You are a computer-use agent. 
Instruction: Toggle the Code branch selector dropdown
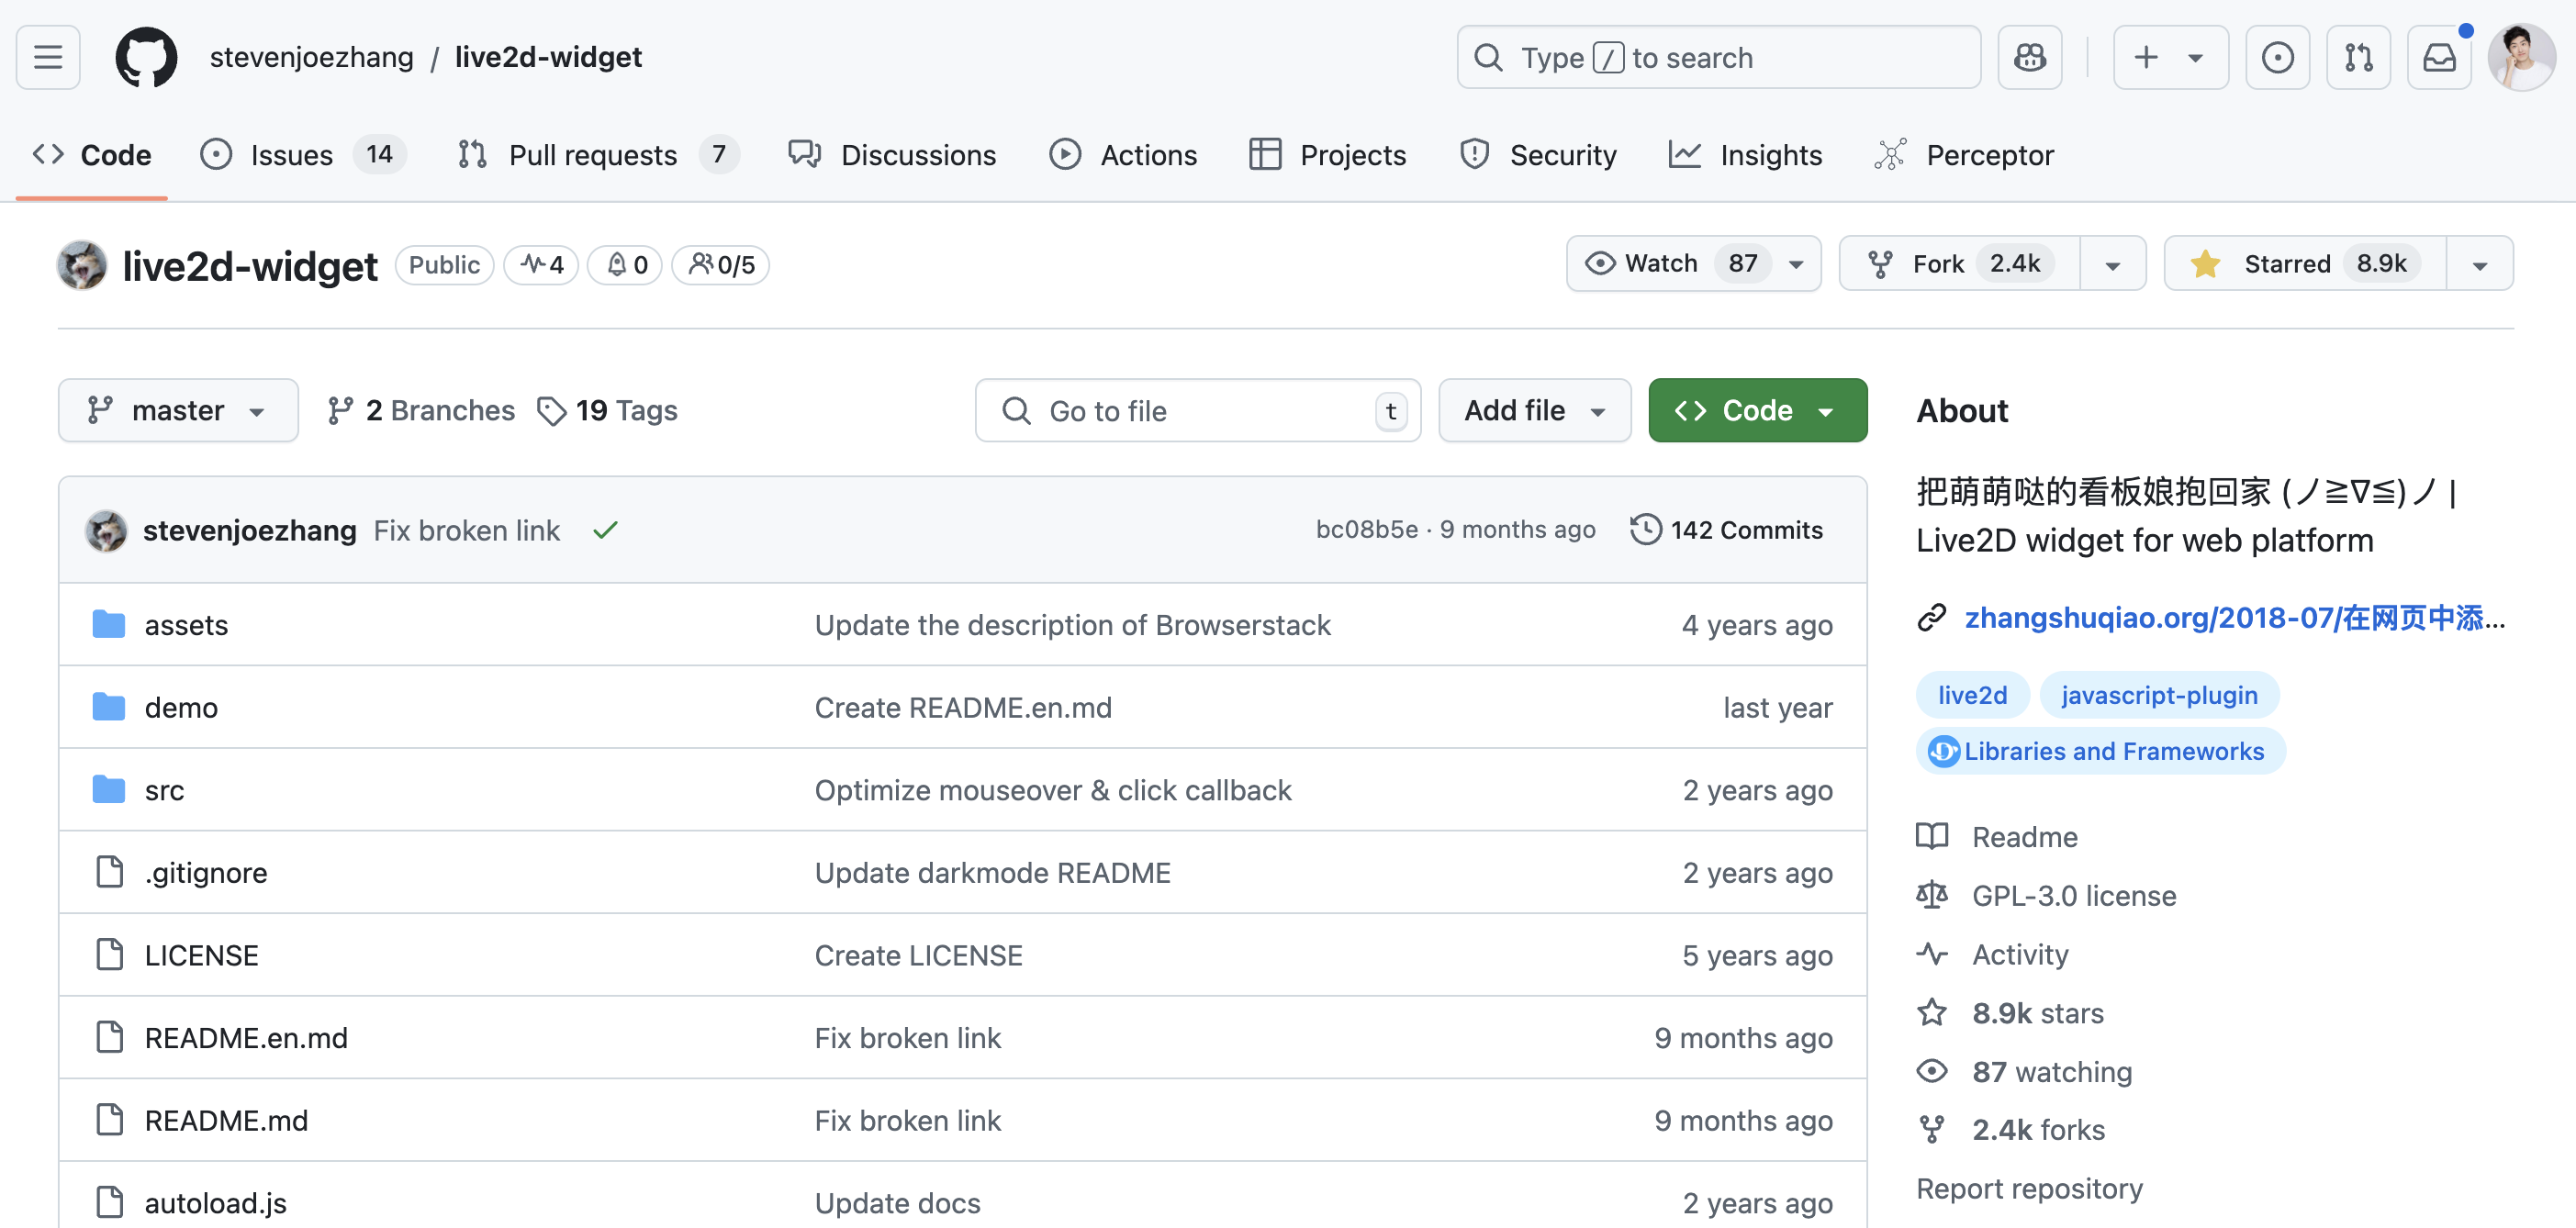[177, 410]
